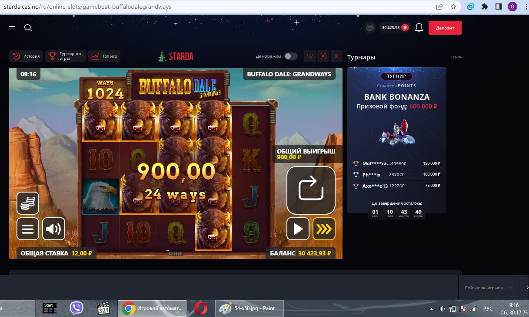Image resolution: width=529 pixels, height=317 pixels.
Task: Start autoplay with the play button
Action: coord(298,229)
